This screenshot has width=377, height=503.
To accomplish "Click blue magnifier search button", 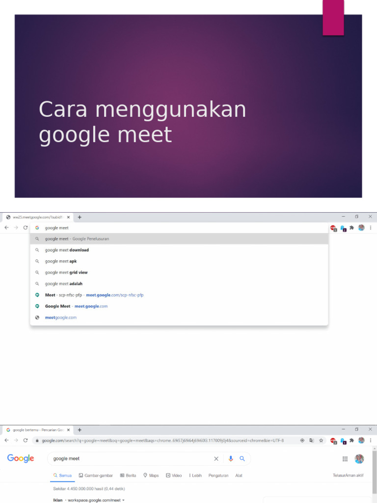I will coord(242,459).
